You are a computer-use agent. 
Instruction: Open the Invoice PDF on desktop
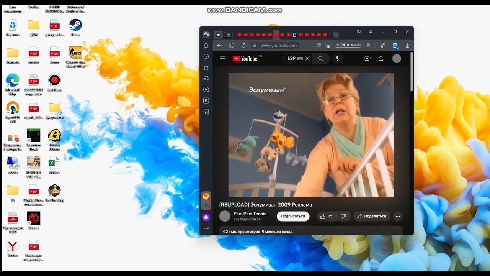34,55
